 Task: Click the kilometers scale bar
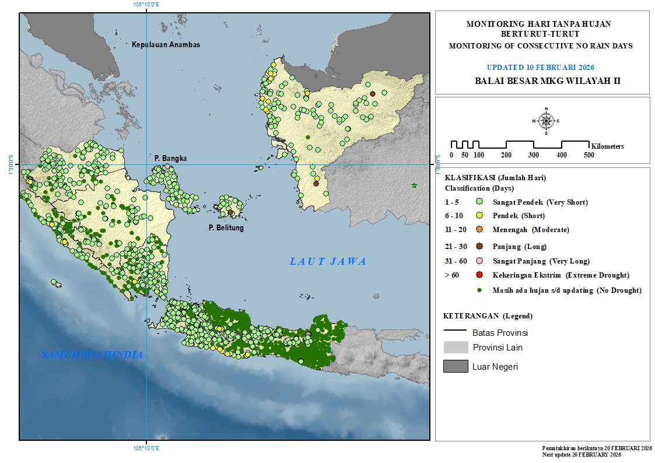(x=520, y=145)
